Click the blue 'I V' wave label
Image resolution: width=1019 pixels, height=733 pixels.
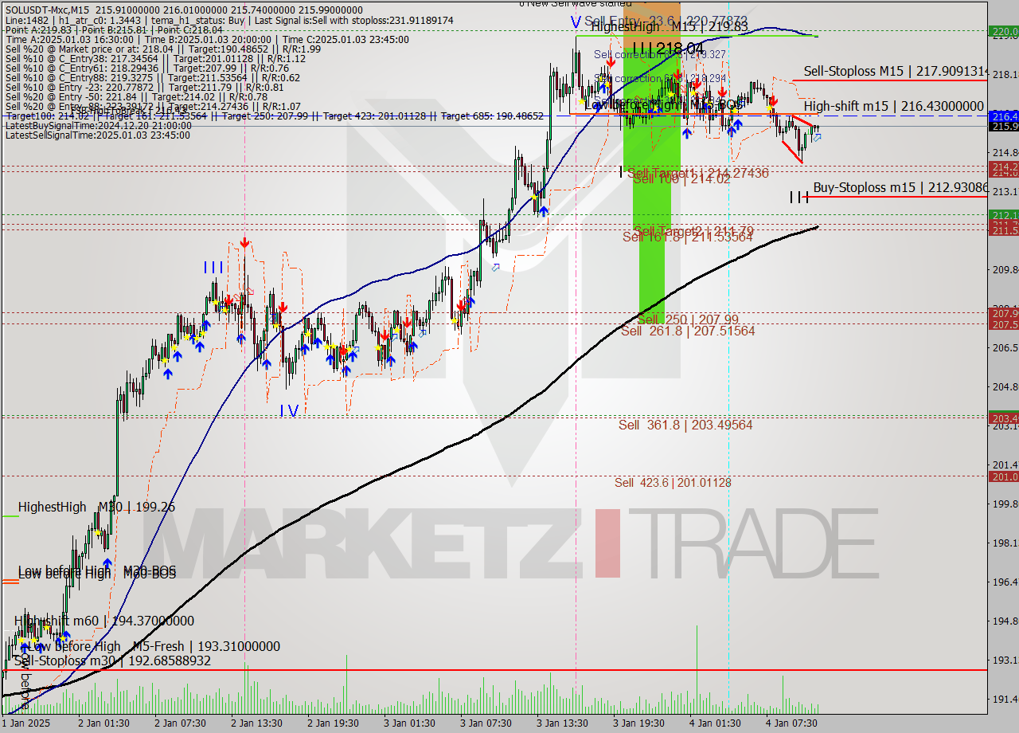(289, 410)
